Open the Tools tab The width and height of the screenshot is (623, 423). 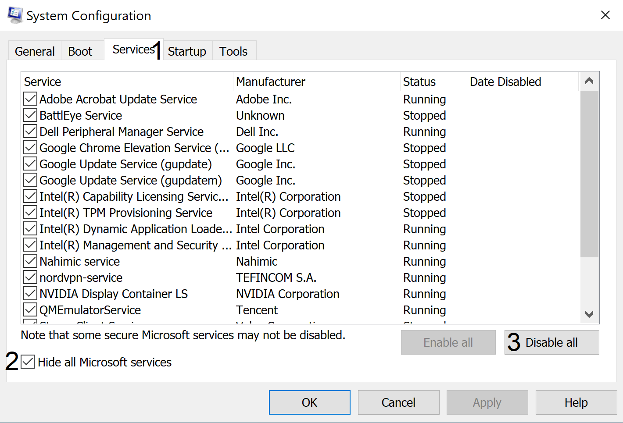point(233,51)
